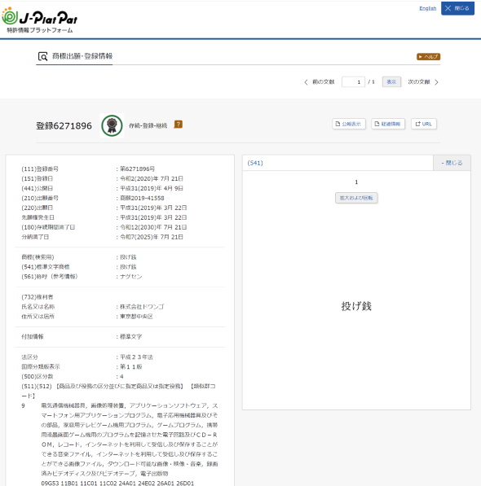
Task: Click the green registration status badge icon
Action: pyautogui.click(x=112, y=125)
